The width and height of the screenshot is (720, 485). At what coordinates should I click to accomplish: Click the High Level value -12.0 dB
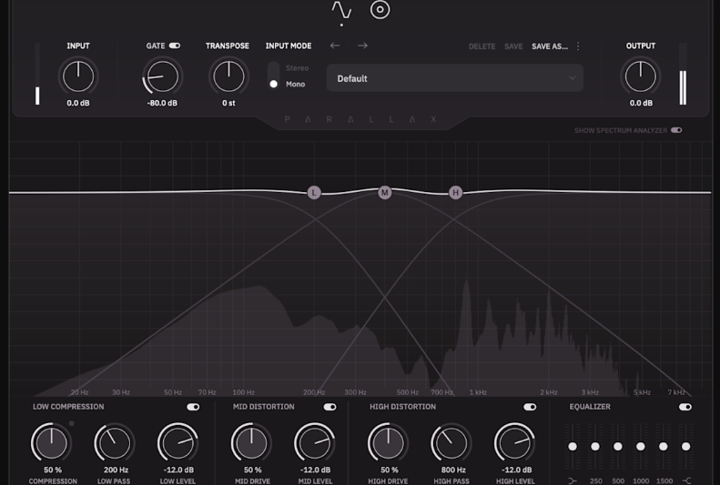(517, 470)
